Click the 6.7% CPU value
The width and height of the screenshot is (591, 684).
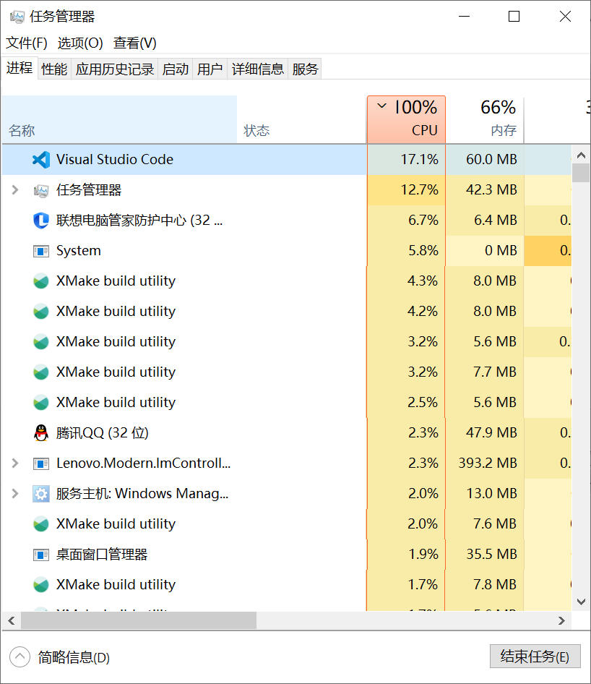pyautogui.click(x=423, y=221)
